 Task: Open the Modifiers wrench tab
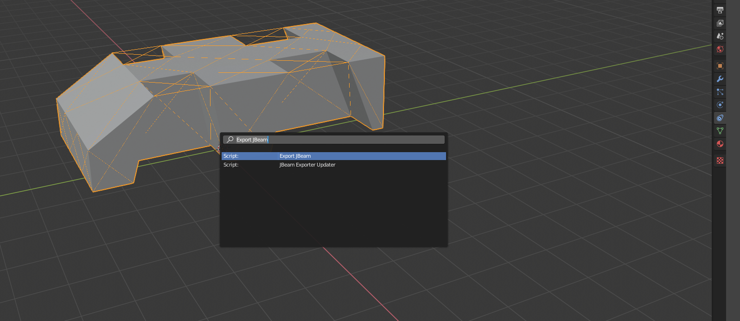(720, 79)
